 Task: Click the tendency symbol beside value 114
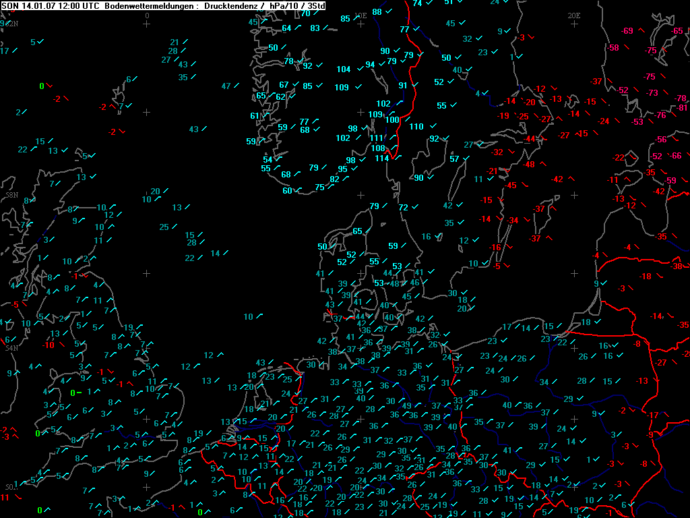point(398,158)
